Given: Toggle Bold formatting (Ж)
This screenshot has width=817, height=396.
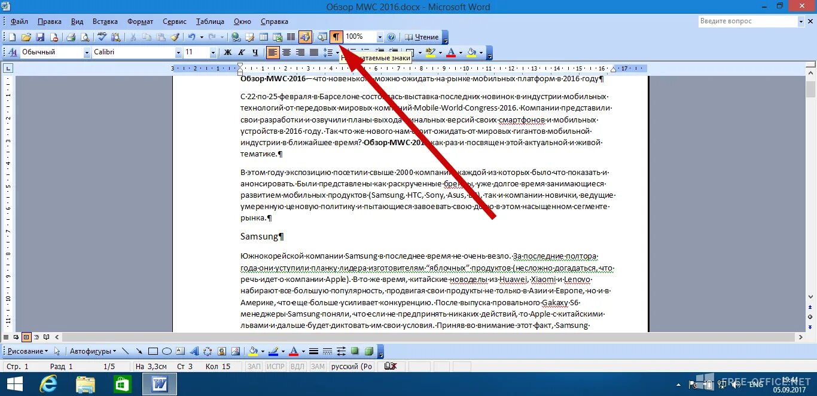Looking at the screenshot, I should pyautogui.click(x=228, y=53).
